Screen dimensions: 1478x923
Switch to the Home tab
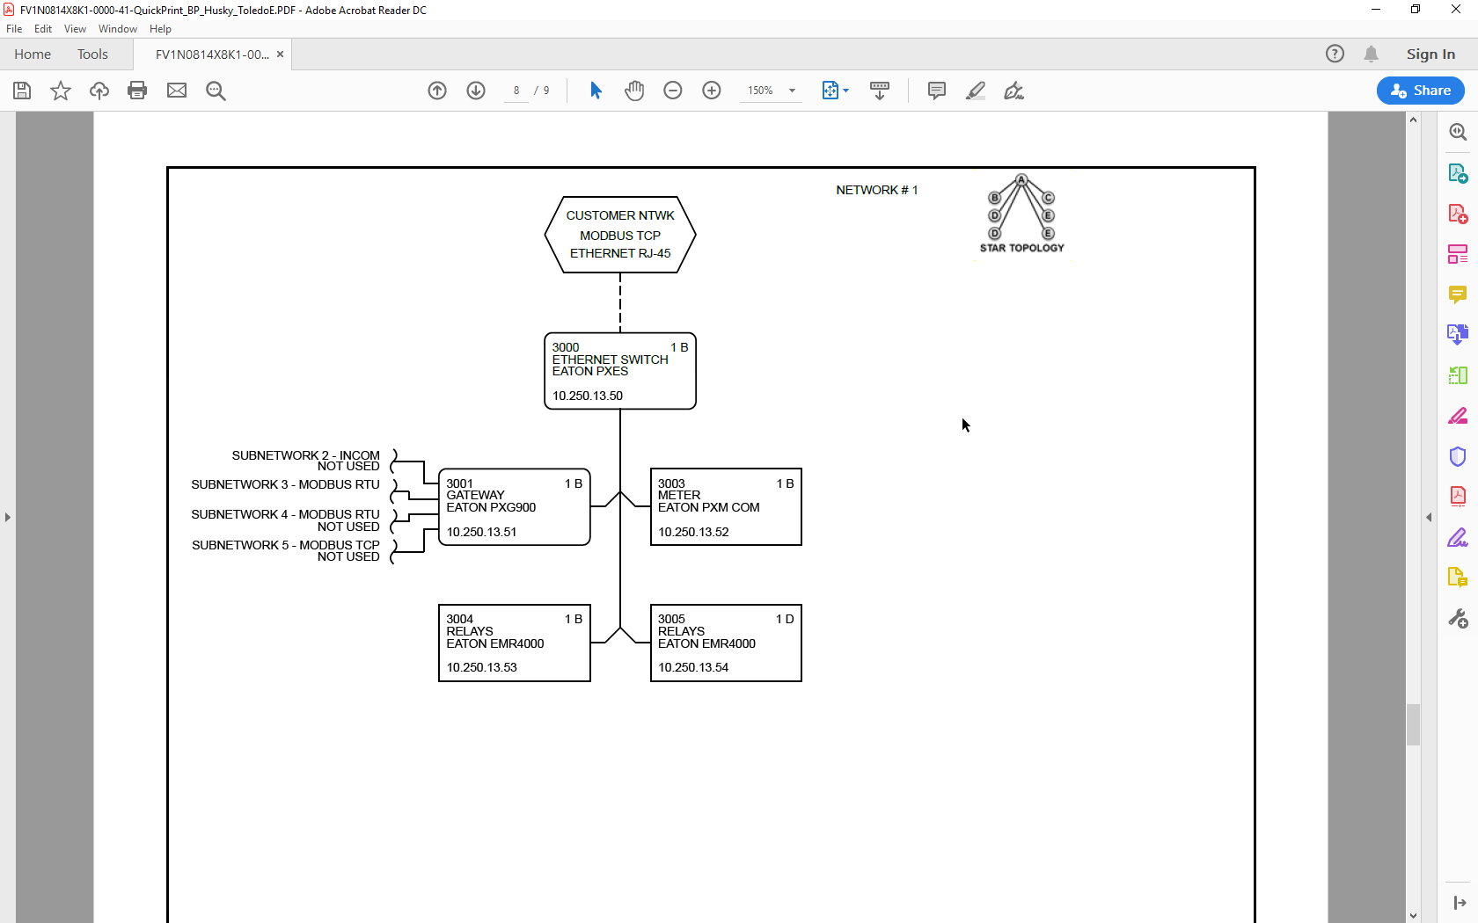tap(33, 54)
